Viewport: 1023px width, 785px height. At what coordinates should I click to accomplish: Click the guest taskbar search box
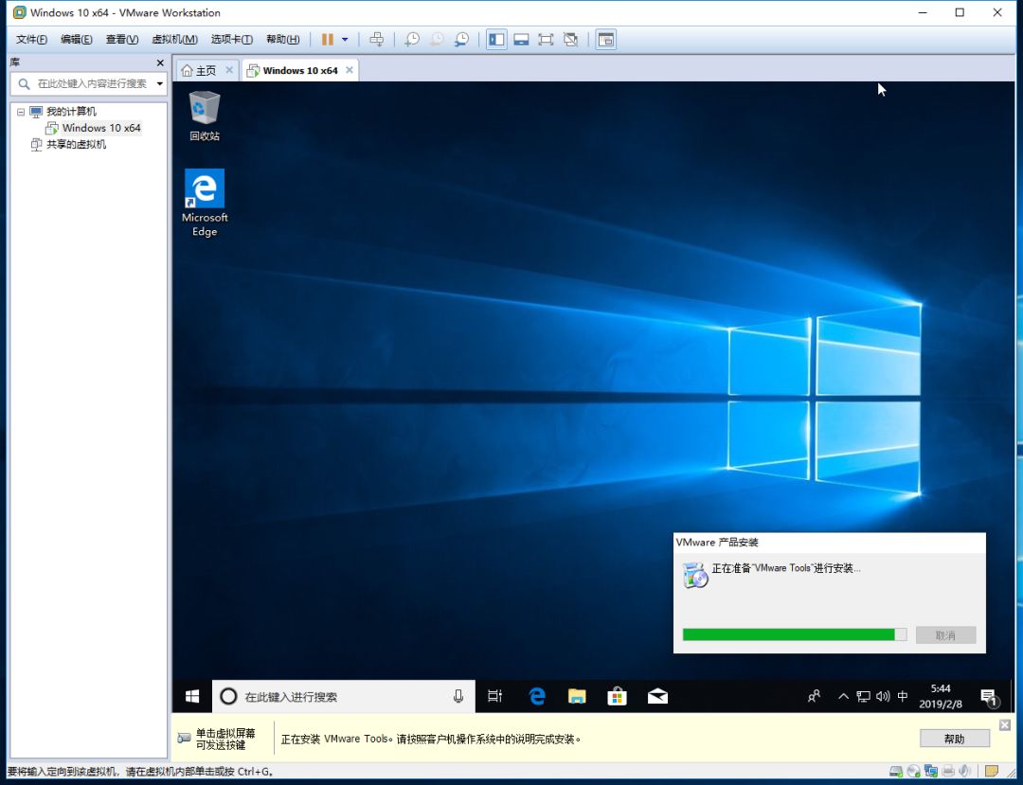click(x=343, y=696)
